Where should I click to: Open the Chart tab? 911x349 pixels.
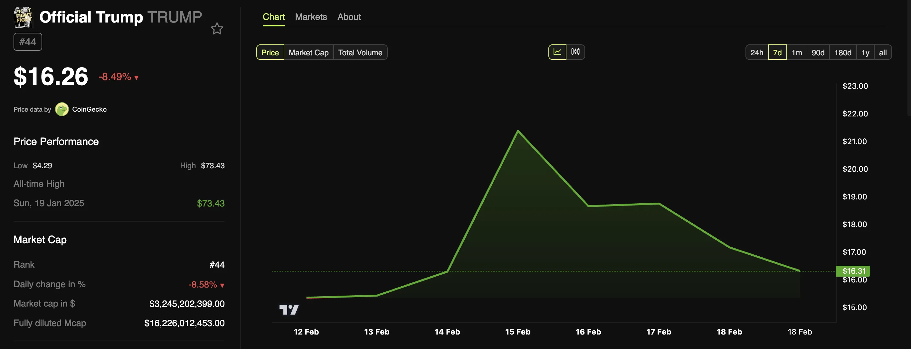click(273, 17)
